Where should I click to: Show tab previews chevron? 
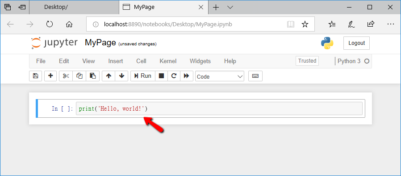coord(230,8)
